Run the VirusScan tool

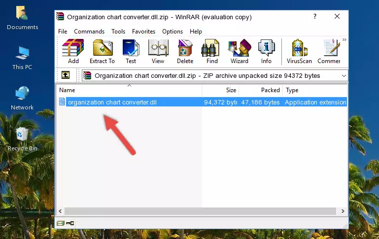coord(299,51)
